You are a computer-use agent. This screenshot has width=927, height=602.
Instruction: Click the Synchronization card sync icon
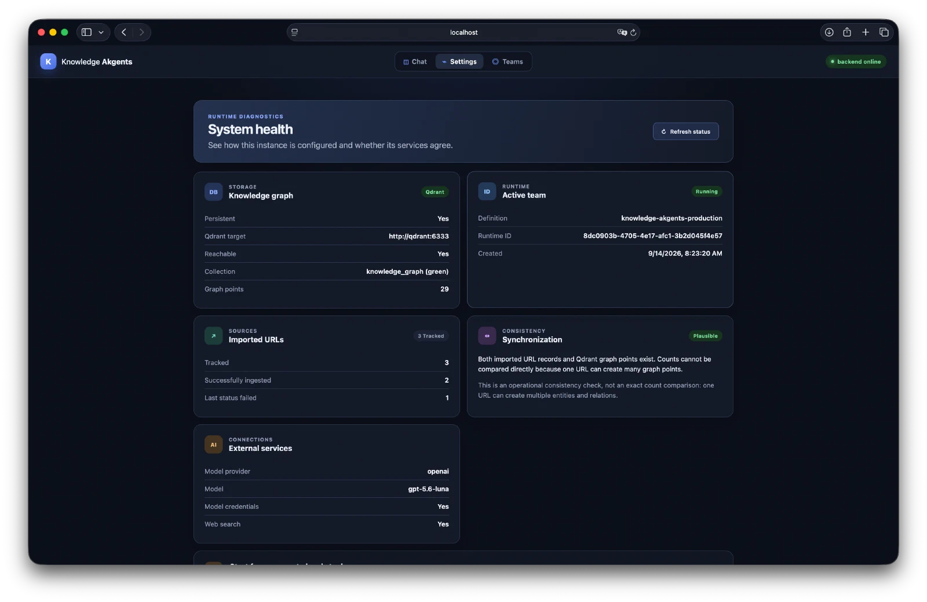487,336
